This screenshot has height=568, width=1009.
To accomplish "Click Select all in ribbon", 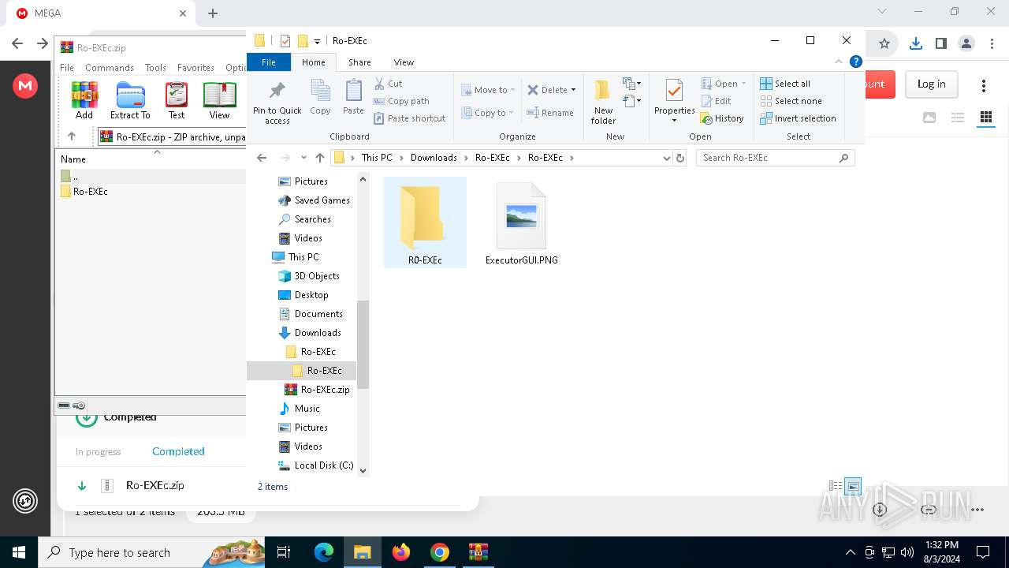I will click(x=785, y=84).
